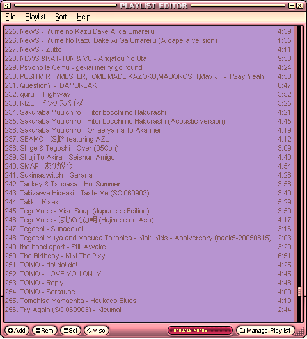The width and height of the screenshot is (307, 339).
Task: Select track 235 Acoustic version
Action: click(x=148, y=121)
